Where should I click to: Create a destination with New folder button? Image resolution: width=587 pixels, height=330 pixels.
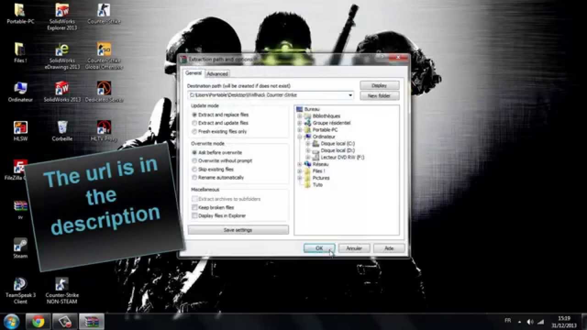point(379,96)
